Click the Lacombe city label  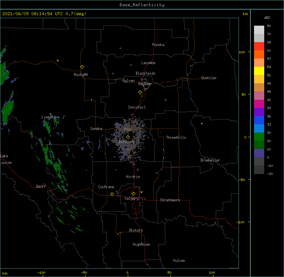[x=148, y=63]
